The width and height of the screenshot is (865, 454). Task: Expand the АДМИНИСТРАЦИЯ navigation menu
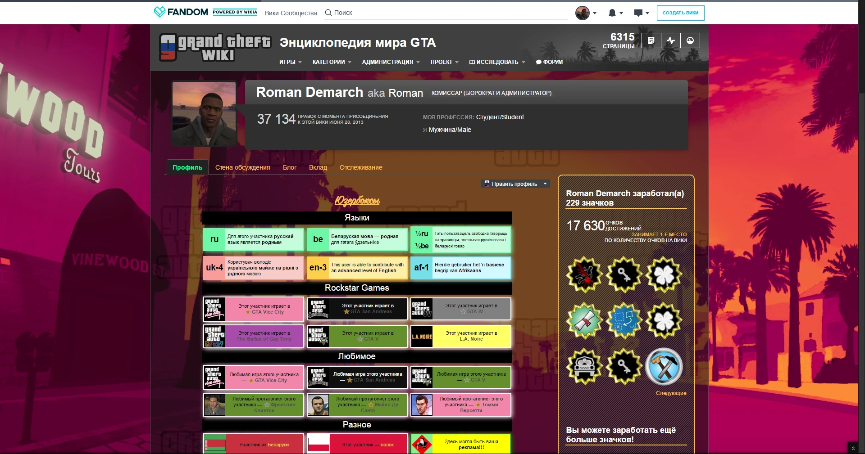tap(391, 62)
